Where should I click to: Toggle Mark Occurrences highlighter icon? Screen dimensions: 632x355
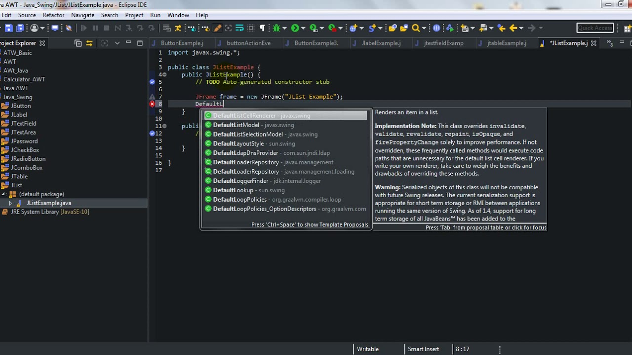[x=217, y=28]
